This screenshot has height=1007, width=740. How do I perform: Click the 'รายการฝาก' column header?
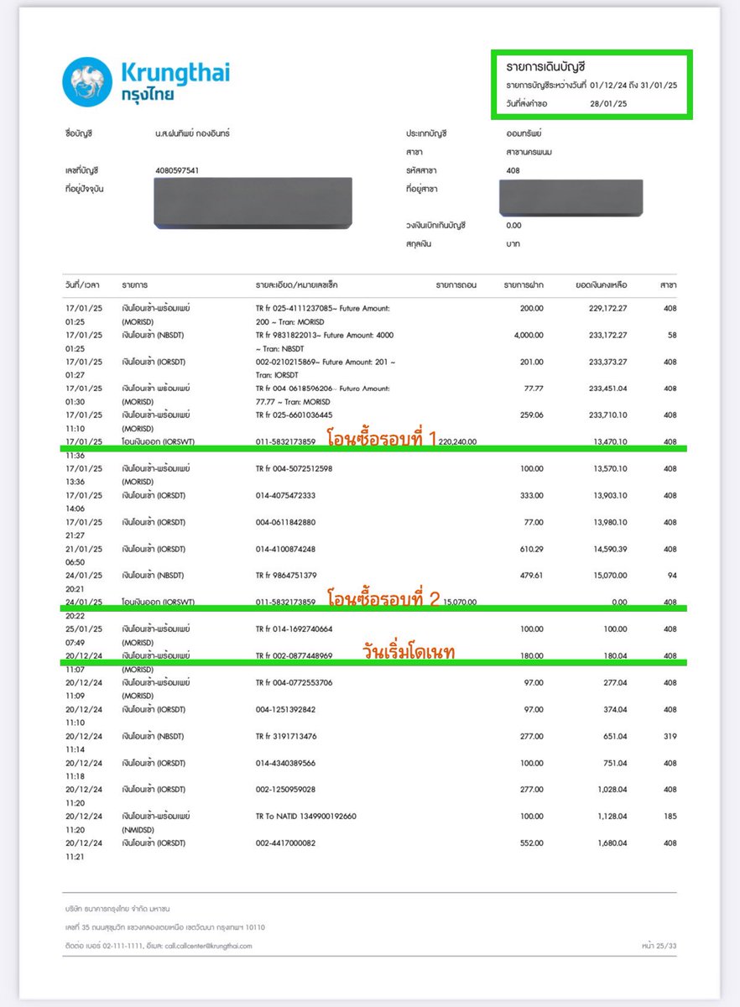point(524,285)
